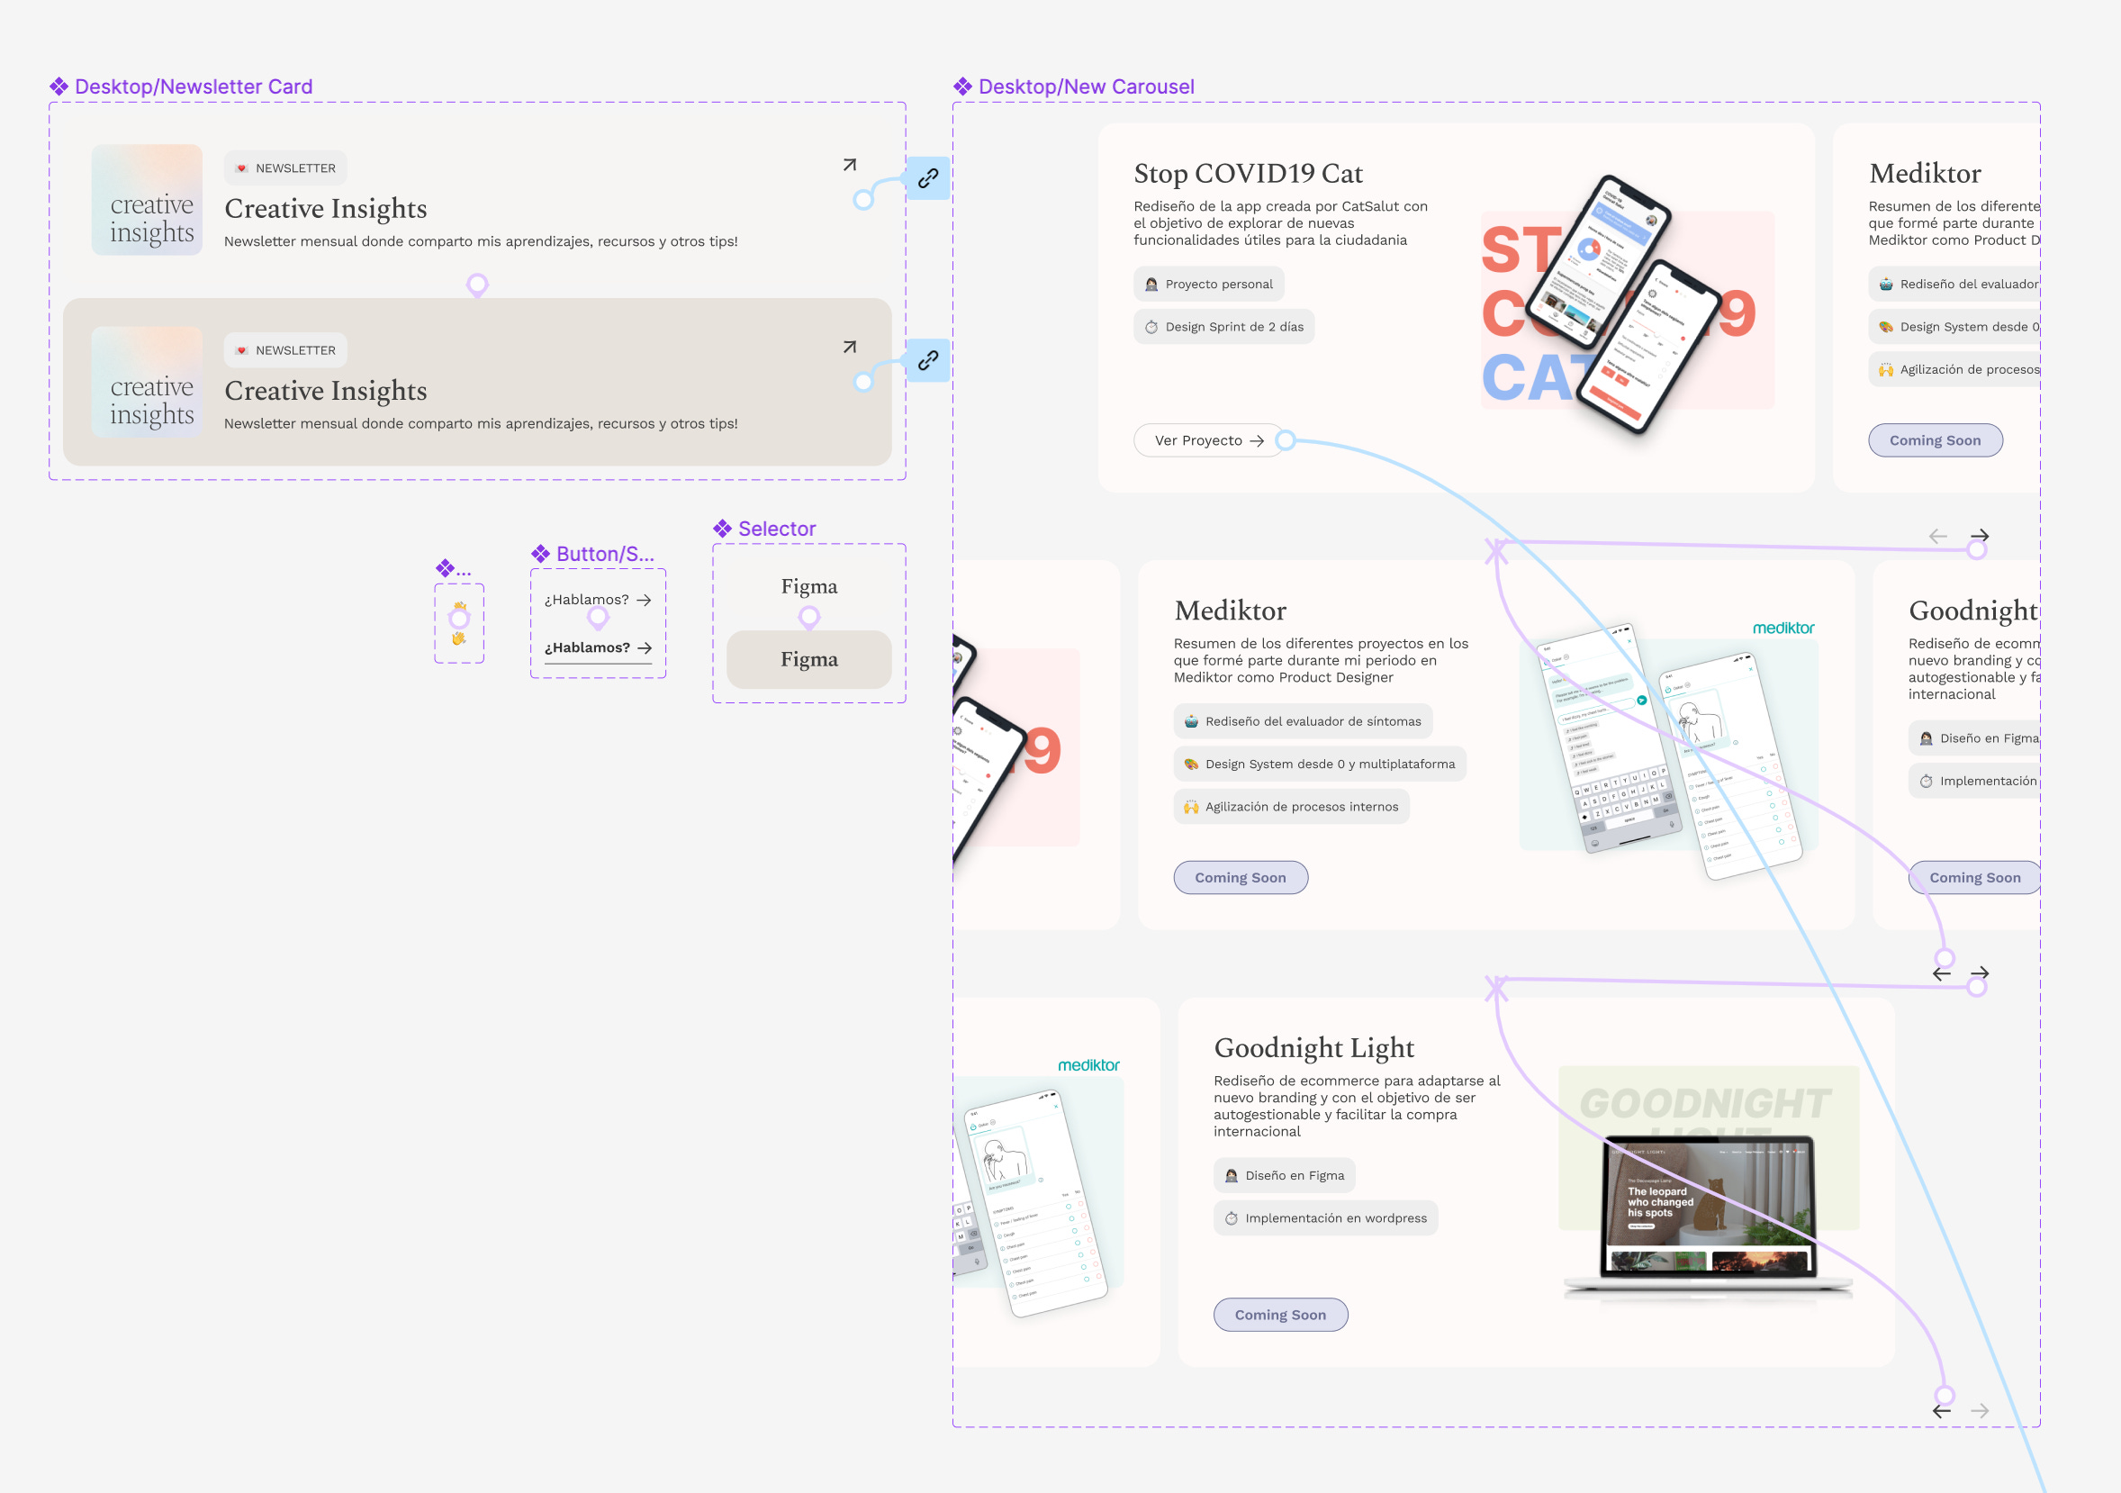Select the highlighted Figma variant in the Selector
2121x1493 pixels.
pos(808,659)
